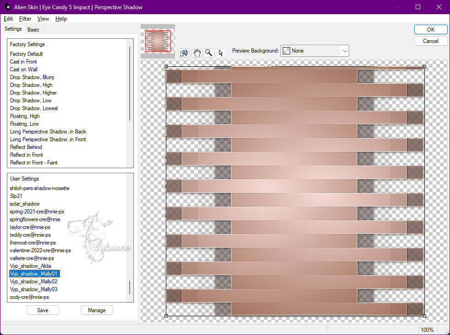
Task: Confirm with the OK button
Action: point(430,30)
